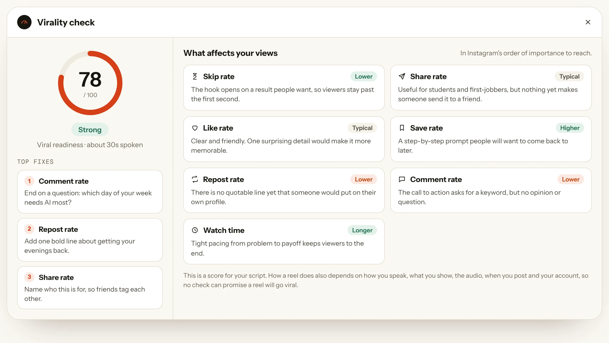Click the Typical badge on Share rate
This screenshot has height=343, width=609.
pyautogui.click(x=569, y=76)
